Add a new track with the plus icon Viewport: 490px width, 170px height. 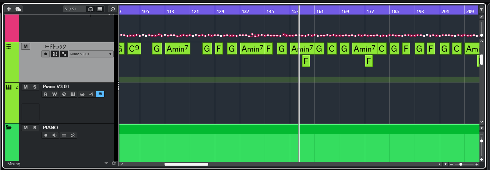(9, 9)
